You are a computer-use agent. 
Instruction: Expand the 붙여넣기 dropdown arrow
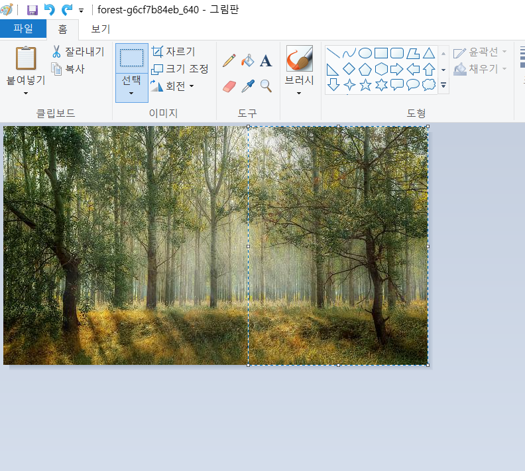(x=26, y=93)
